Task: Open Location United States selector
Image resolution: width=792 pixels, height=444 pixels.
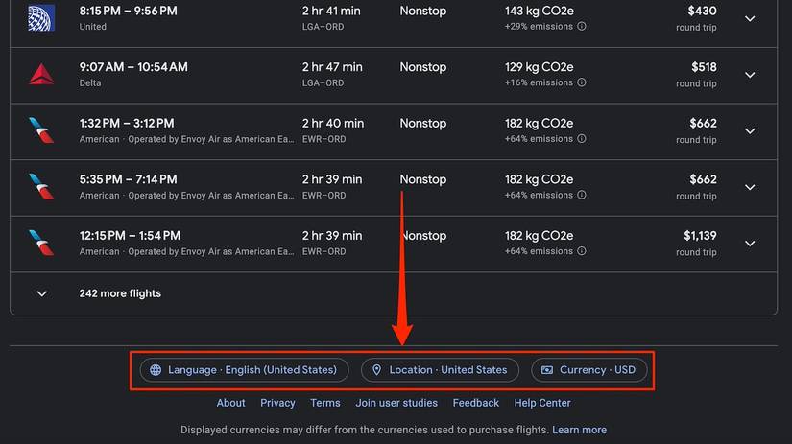Action: 440,370
